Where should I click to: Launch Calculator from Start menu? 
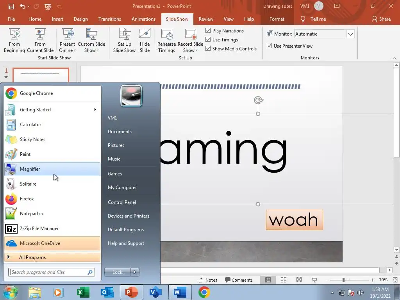pos(52,125)
